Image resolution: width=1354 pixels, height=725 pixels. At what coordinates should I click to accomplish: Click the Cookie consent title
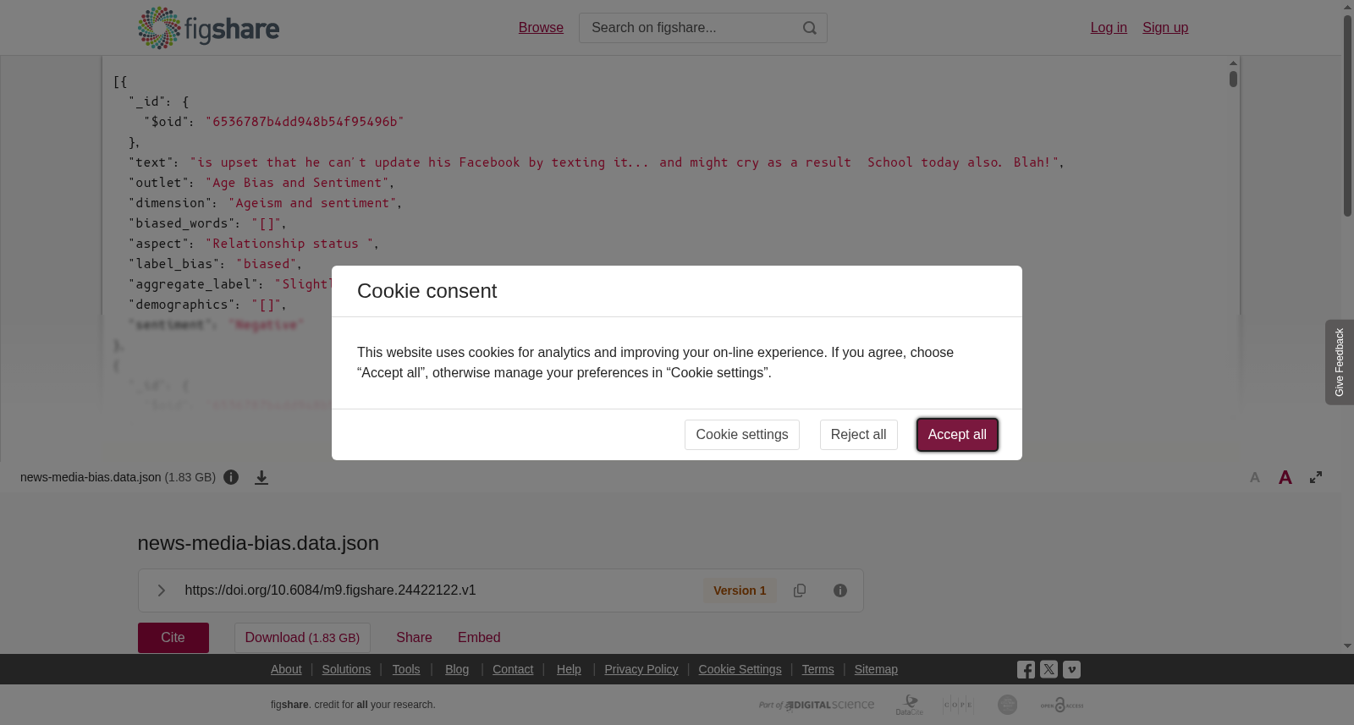tap(427, 291)
